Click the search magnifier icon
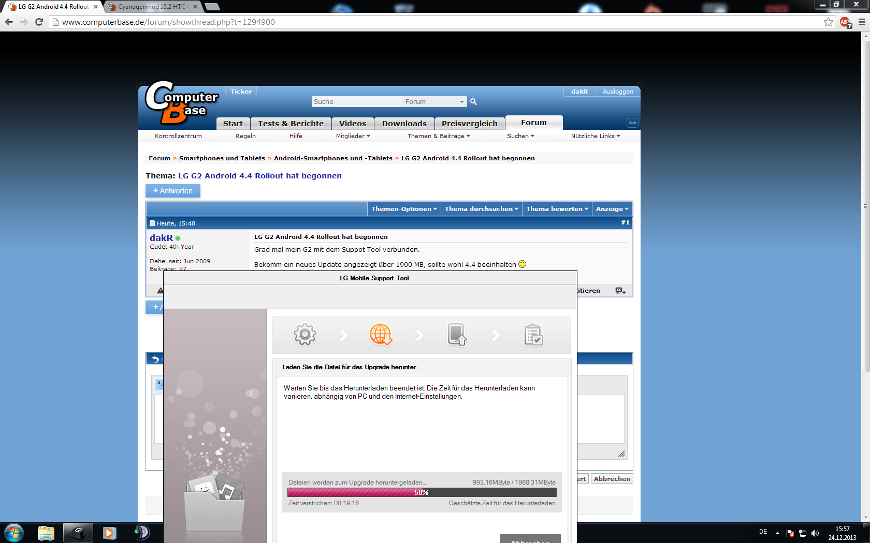 pos(473,102)
